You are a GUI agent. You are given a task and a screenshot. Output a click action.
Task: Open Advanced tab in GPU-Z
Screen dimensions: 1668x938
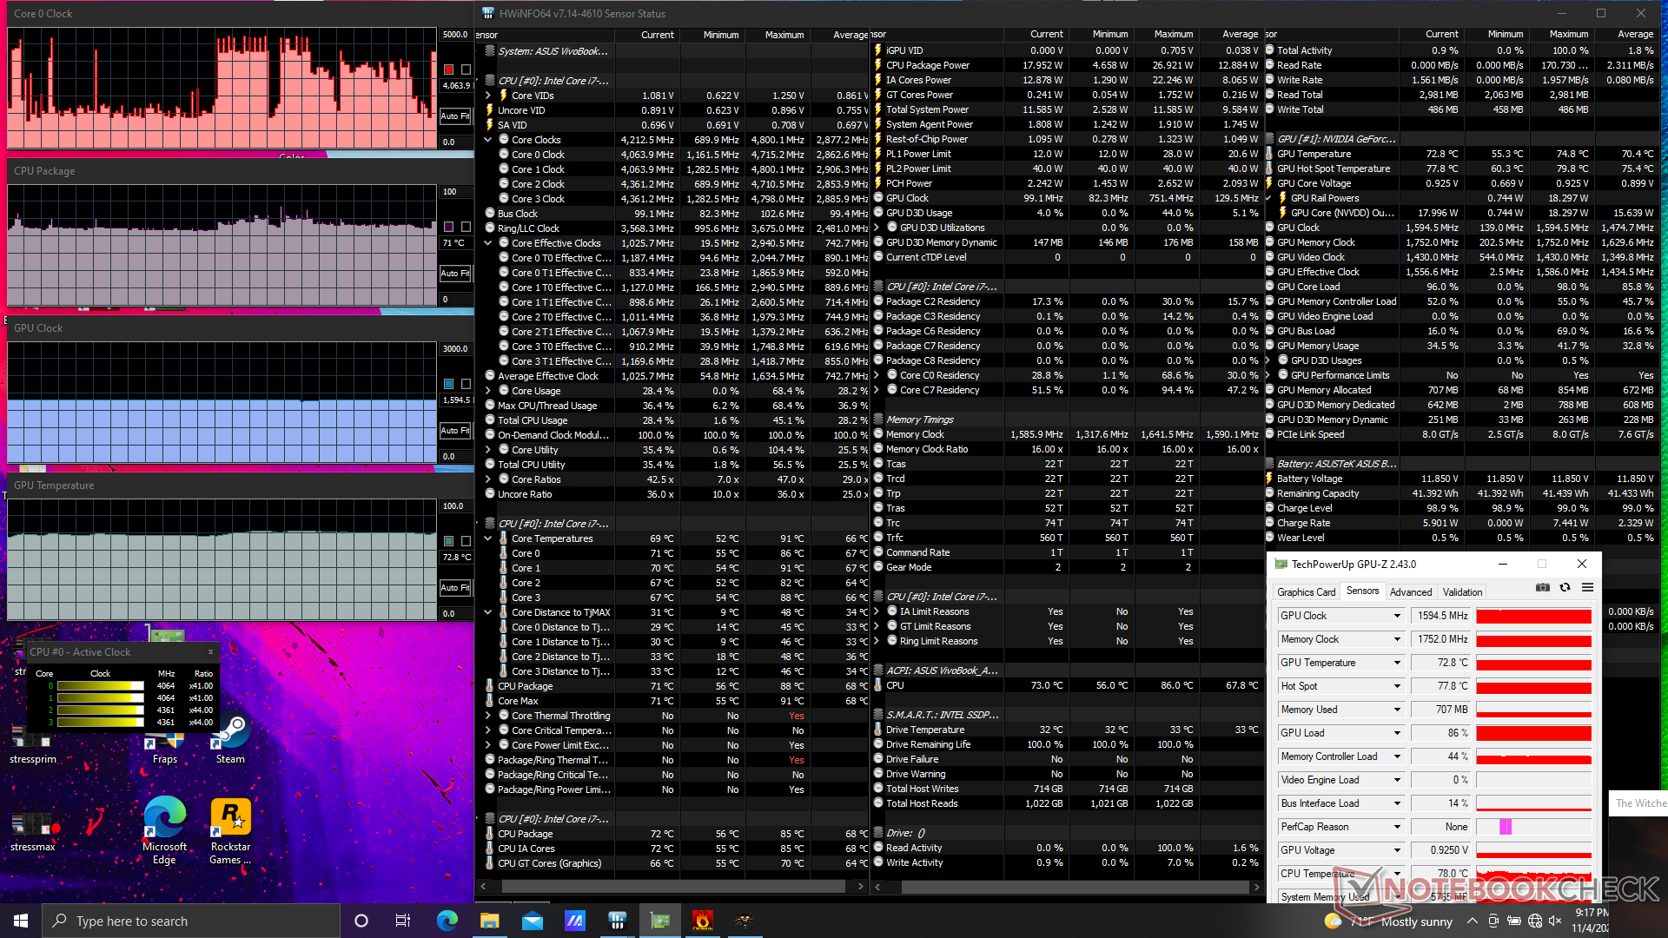(x=1410, y=592)
